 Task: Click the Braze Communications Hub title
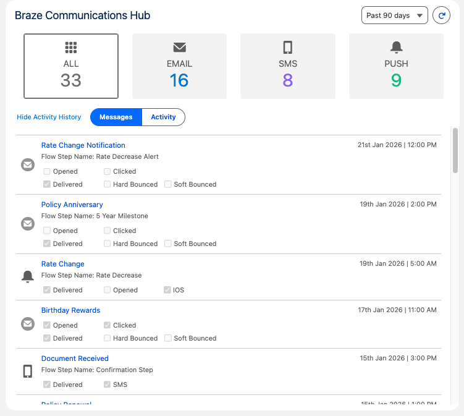pos(83,15)
